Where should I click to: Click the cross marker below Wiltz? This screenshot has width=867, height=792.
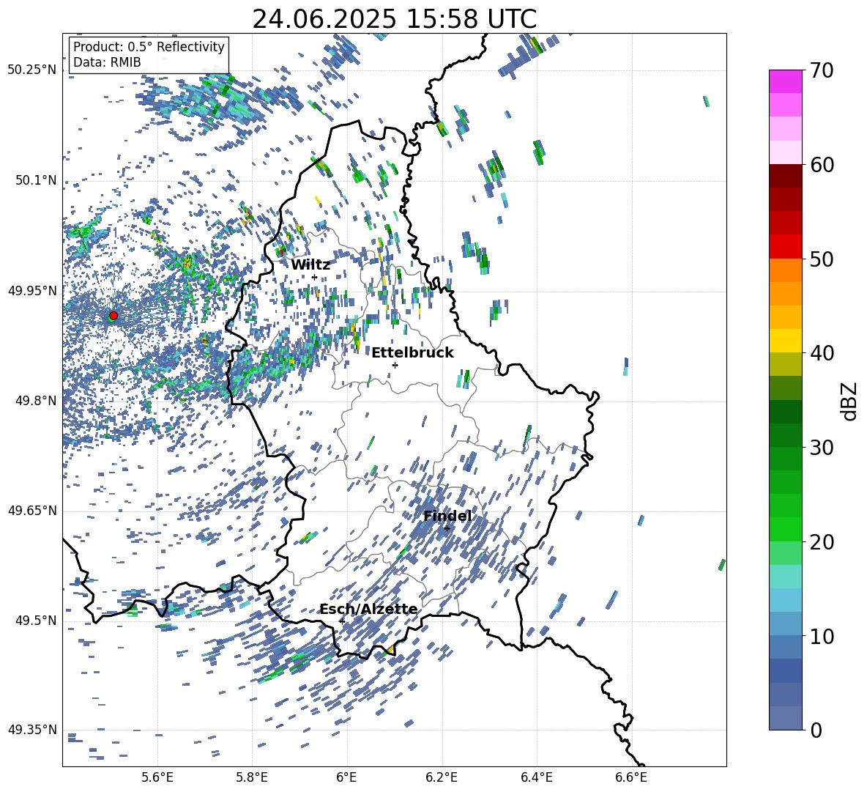tap(315, 277)
